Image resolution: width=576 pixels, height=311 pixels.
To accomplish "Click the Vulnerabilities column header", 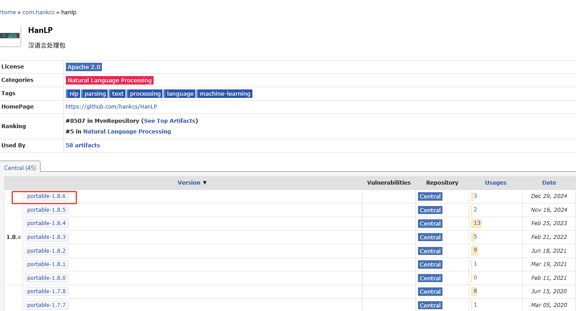I will pos(389,182).
